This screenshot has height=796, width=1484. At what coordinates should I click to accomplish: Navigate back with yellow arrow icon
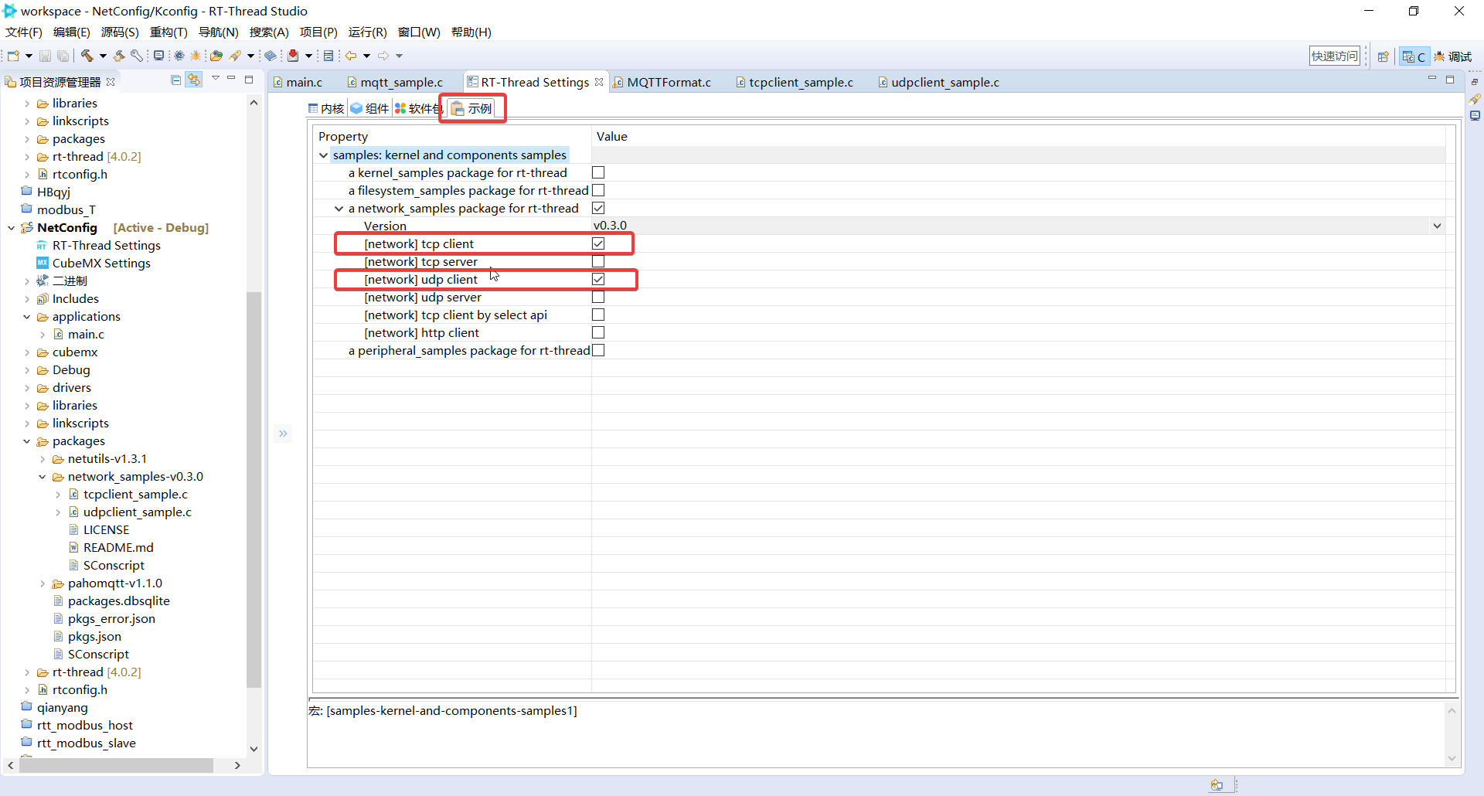tap(351, 56)
